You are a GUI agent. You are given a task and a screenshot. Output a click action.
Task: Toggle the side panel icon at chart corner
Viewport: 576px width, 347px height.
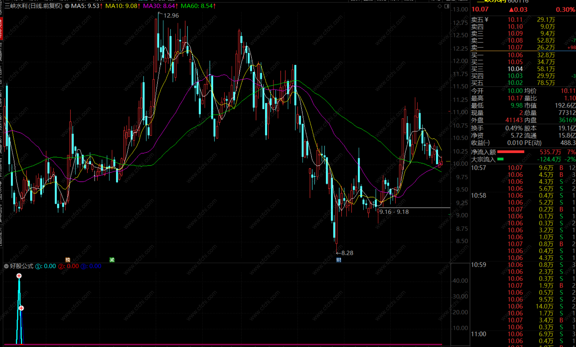tap(447, 6)
